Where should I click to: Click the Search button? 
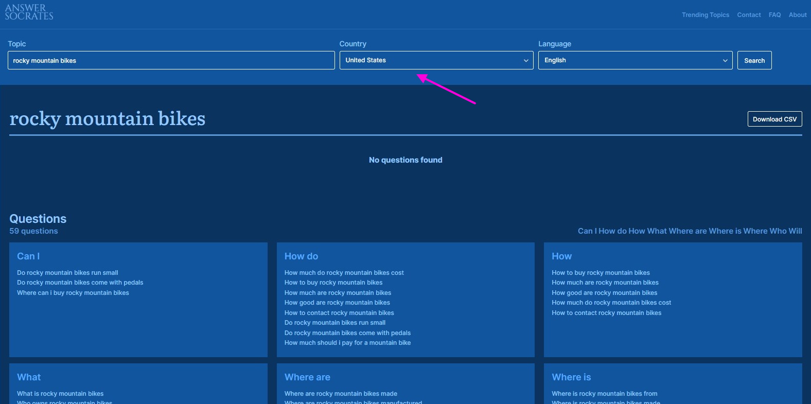pos(754,60)
